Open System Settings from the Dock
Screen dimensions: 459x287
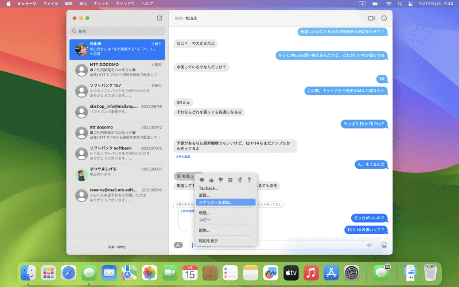coord(352,273)
